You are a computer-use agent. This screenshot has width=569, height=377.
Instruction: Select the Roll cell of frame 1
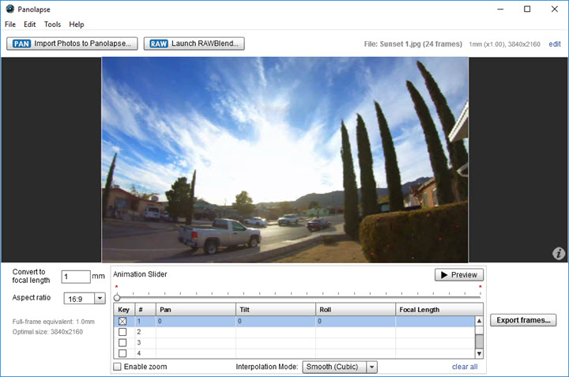[356, 321]
